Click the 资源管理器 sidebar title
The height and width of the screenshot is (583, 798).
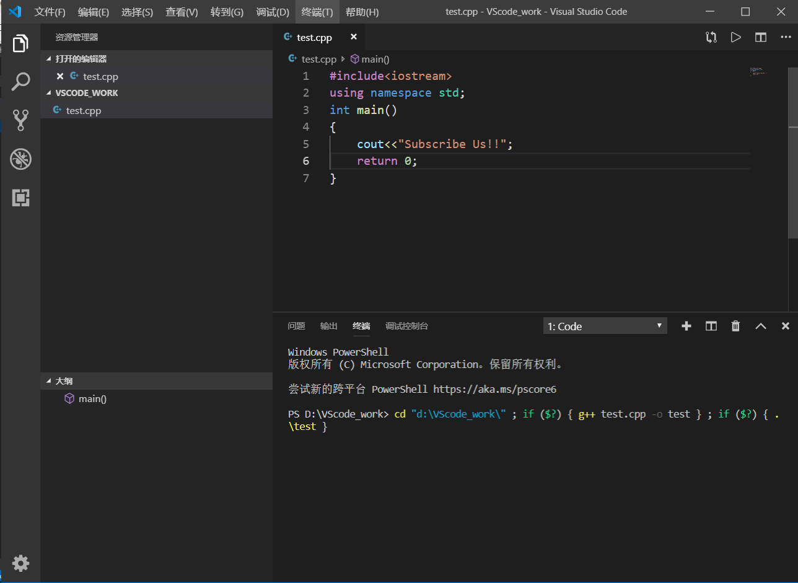coord(76,37)
